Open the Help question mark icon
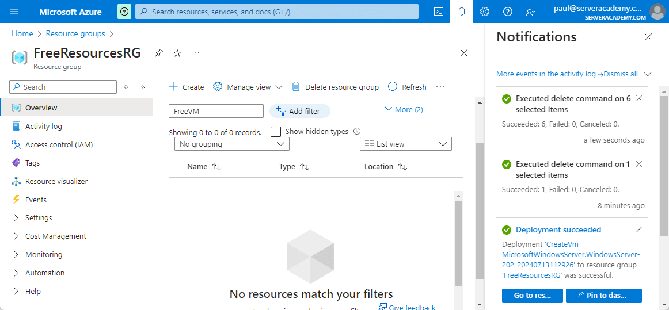The width and height of the screenshot is (669, 310). [x=507, y=12]
